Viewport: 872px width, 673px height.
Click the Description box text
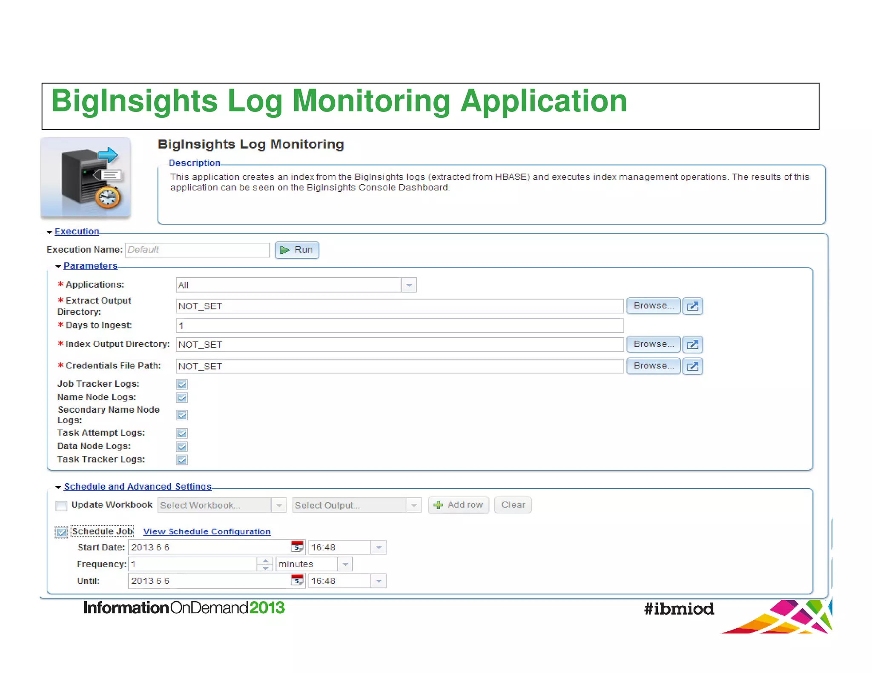click(x=490, y=182)
